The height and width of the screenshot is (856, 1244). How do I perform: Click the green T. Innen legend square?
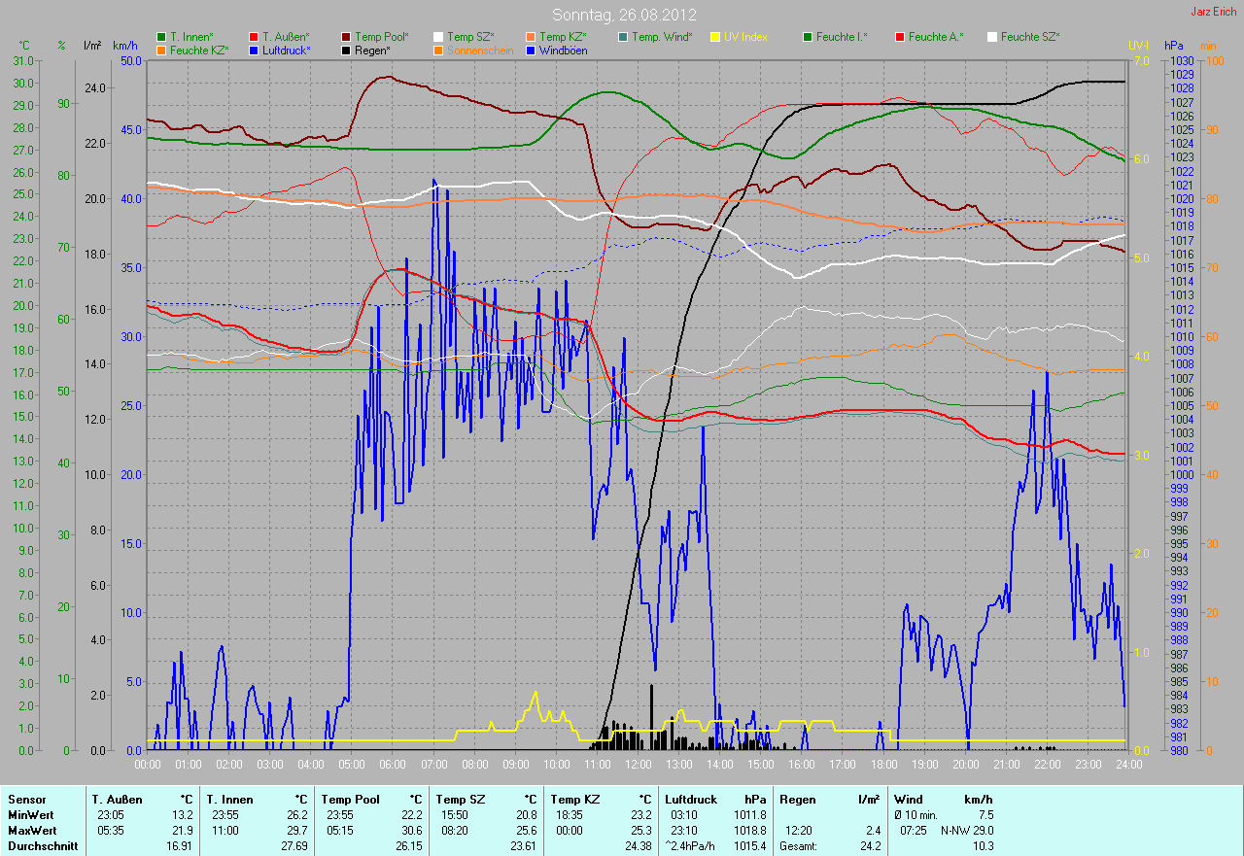pos(161,37)
